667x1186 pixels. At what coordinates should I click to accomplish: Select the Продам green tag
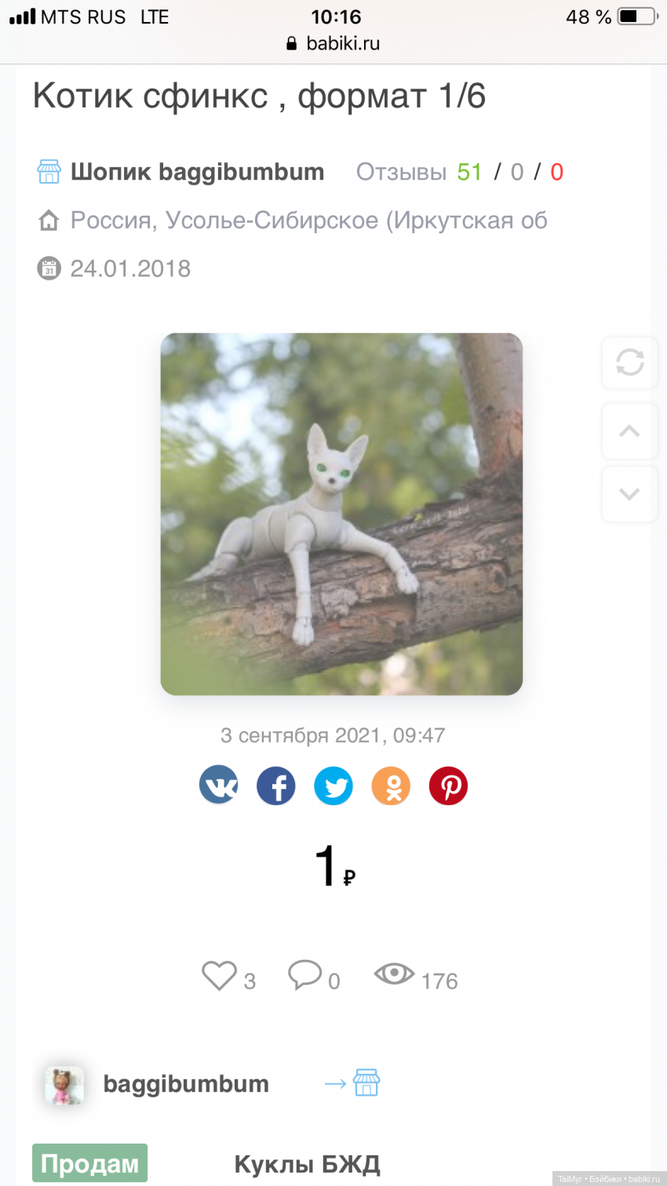[89, 1163]
